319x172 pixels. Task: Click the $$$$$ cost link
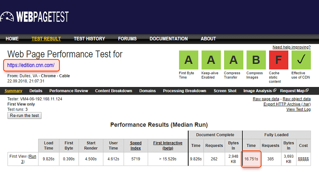(x=303, y=159)
